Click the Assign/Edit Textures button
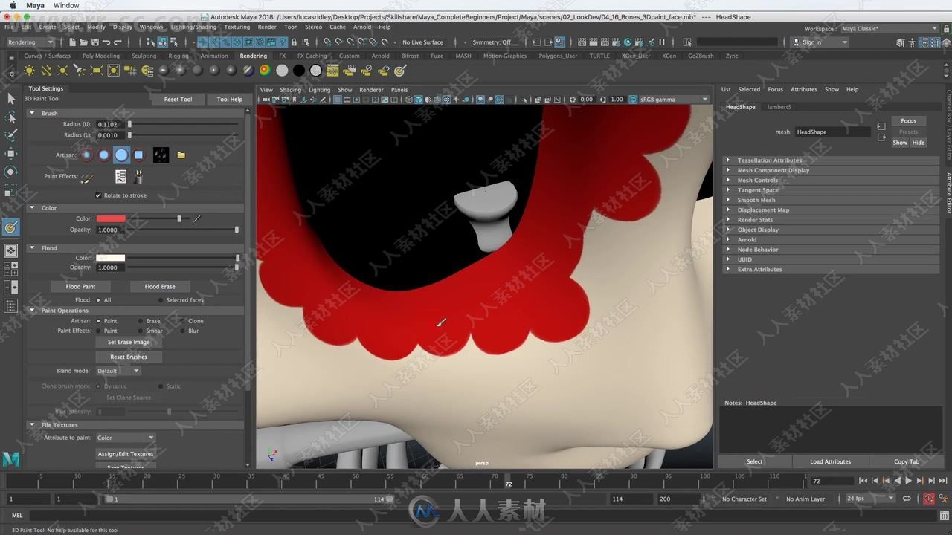Viewport: 952px width, 535px height. [x=126, y=454]
